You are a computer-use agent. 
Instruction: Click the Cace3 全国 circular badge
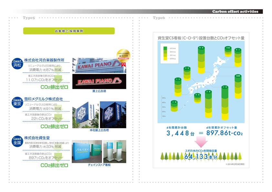click(x=17, y=141)
